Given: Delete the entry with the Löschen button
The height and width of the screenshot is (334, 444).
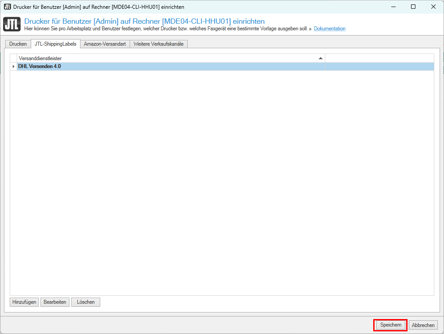Looking at the screenshot, I should (86, 302).
